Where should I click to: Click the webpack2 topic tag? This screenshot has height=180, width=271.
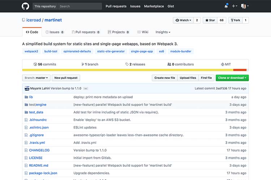tap(31, 51)
